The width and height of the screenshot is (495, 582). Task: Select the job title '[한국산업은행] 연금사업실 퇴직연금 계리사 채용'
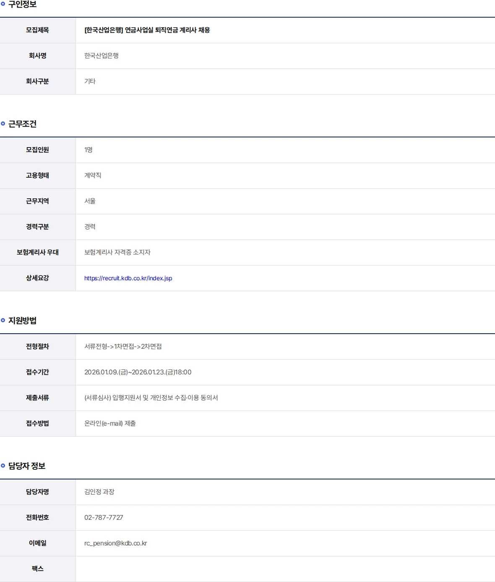point(147,30)
